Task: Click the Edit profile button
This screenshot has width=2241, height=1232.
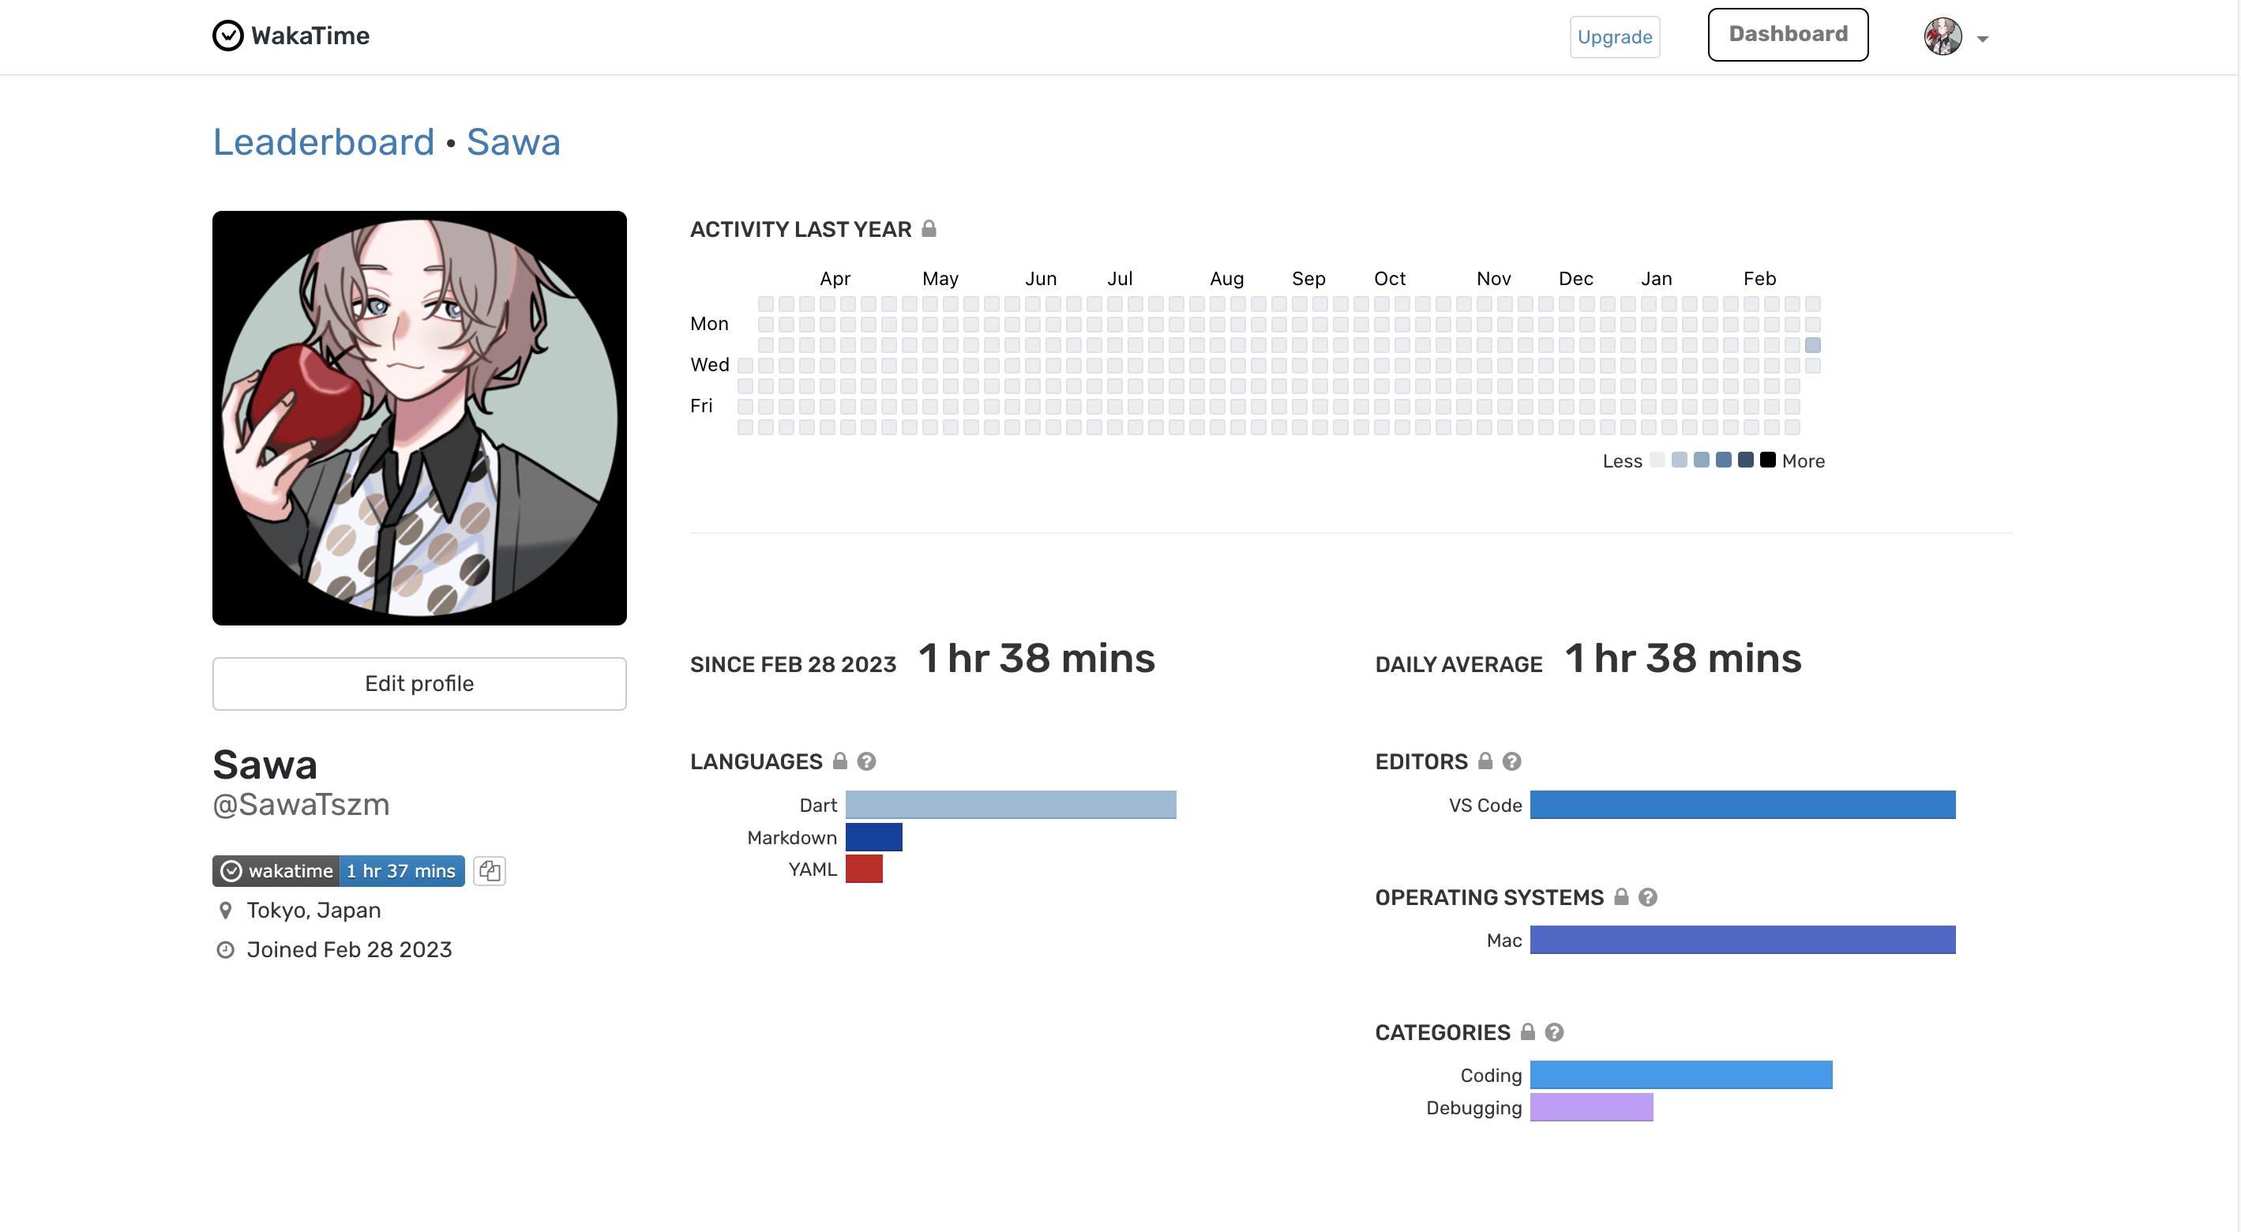Action: [419, 683]
